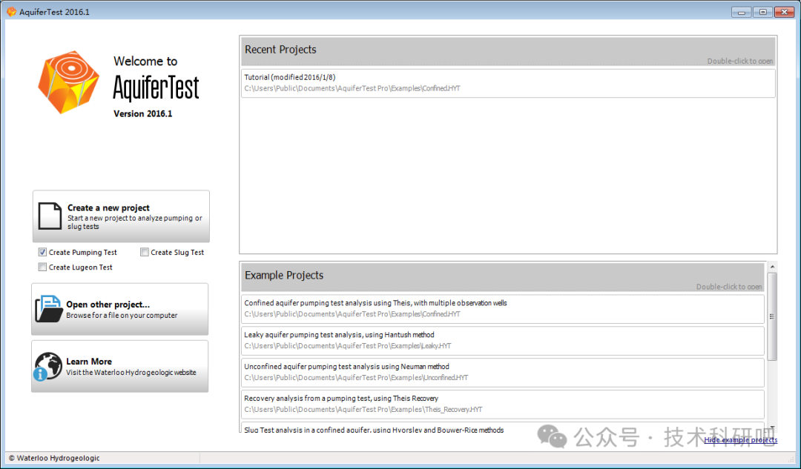
Task: Select the Tutorial recent project entry
Action: [x=508, y=83]
